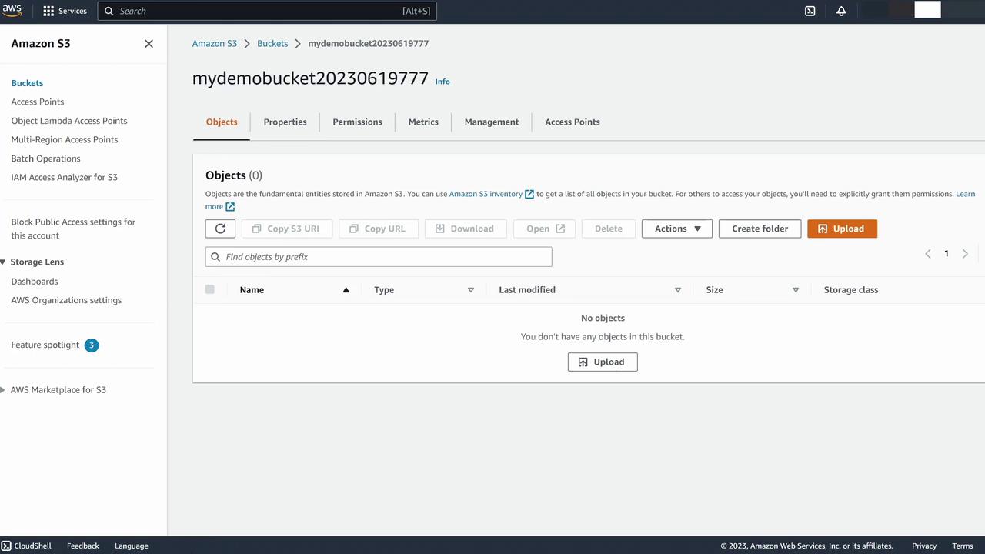
Task: Click the Info link beside bucket name
Action: coord(442,82)
